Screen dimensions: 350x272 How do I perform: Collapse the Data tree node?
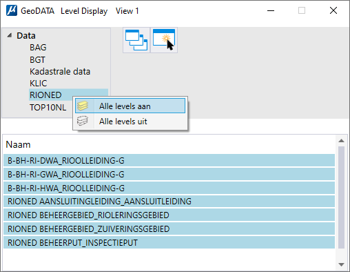tap(10, 35)
